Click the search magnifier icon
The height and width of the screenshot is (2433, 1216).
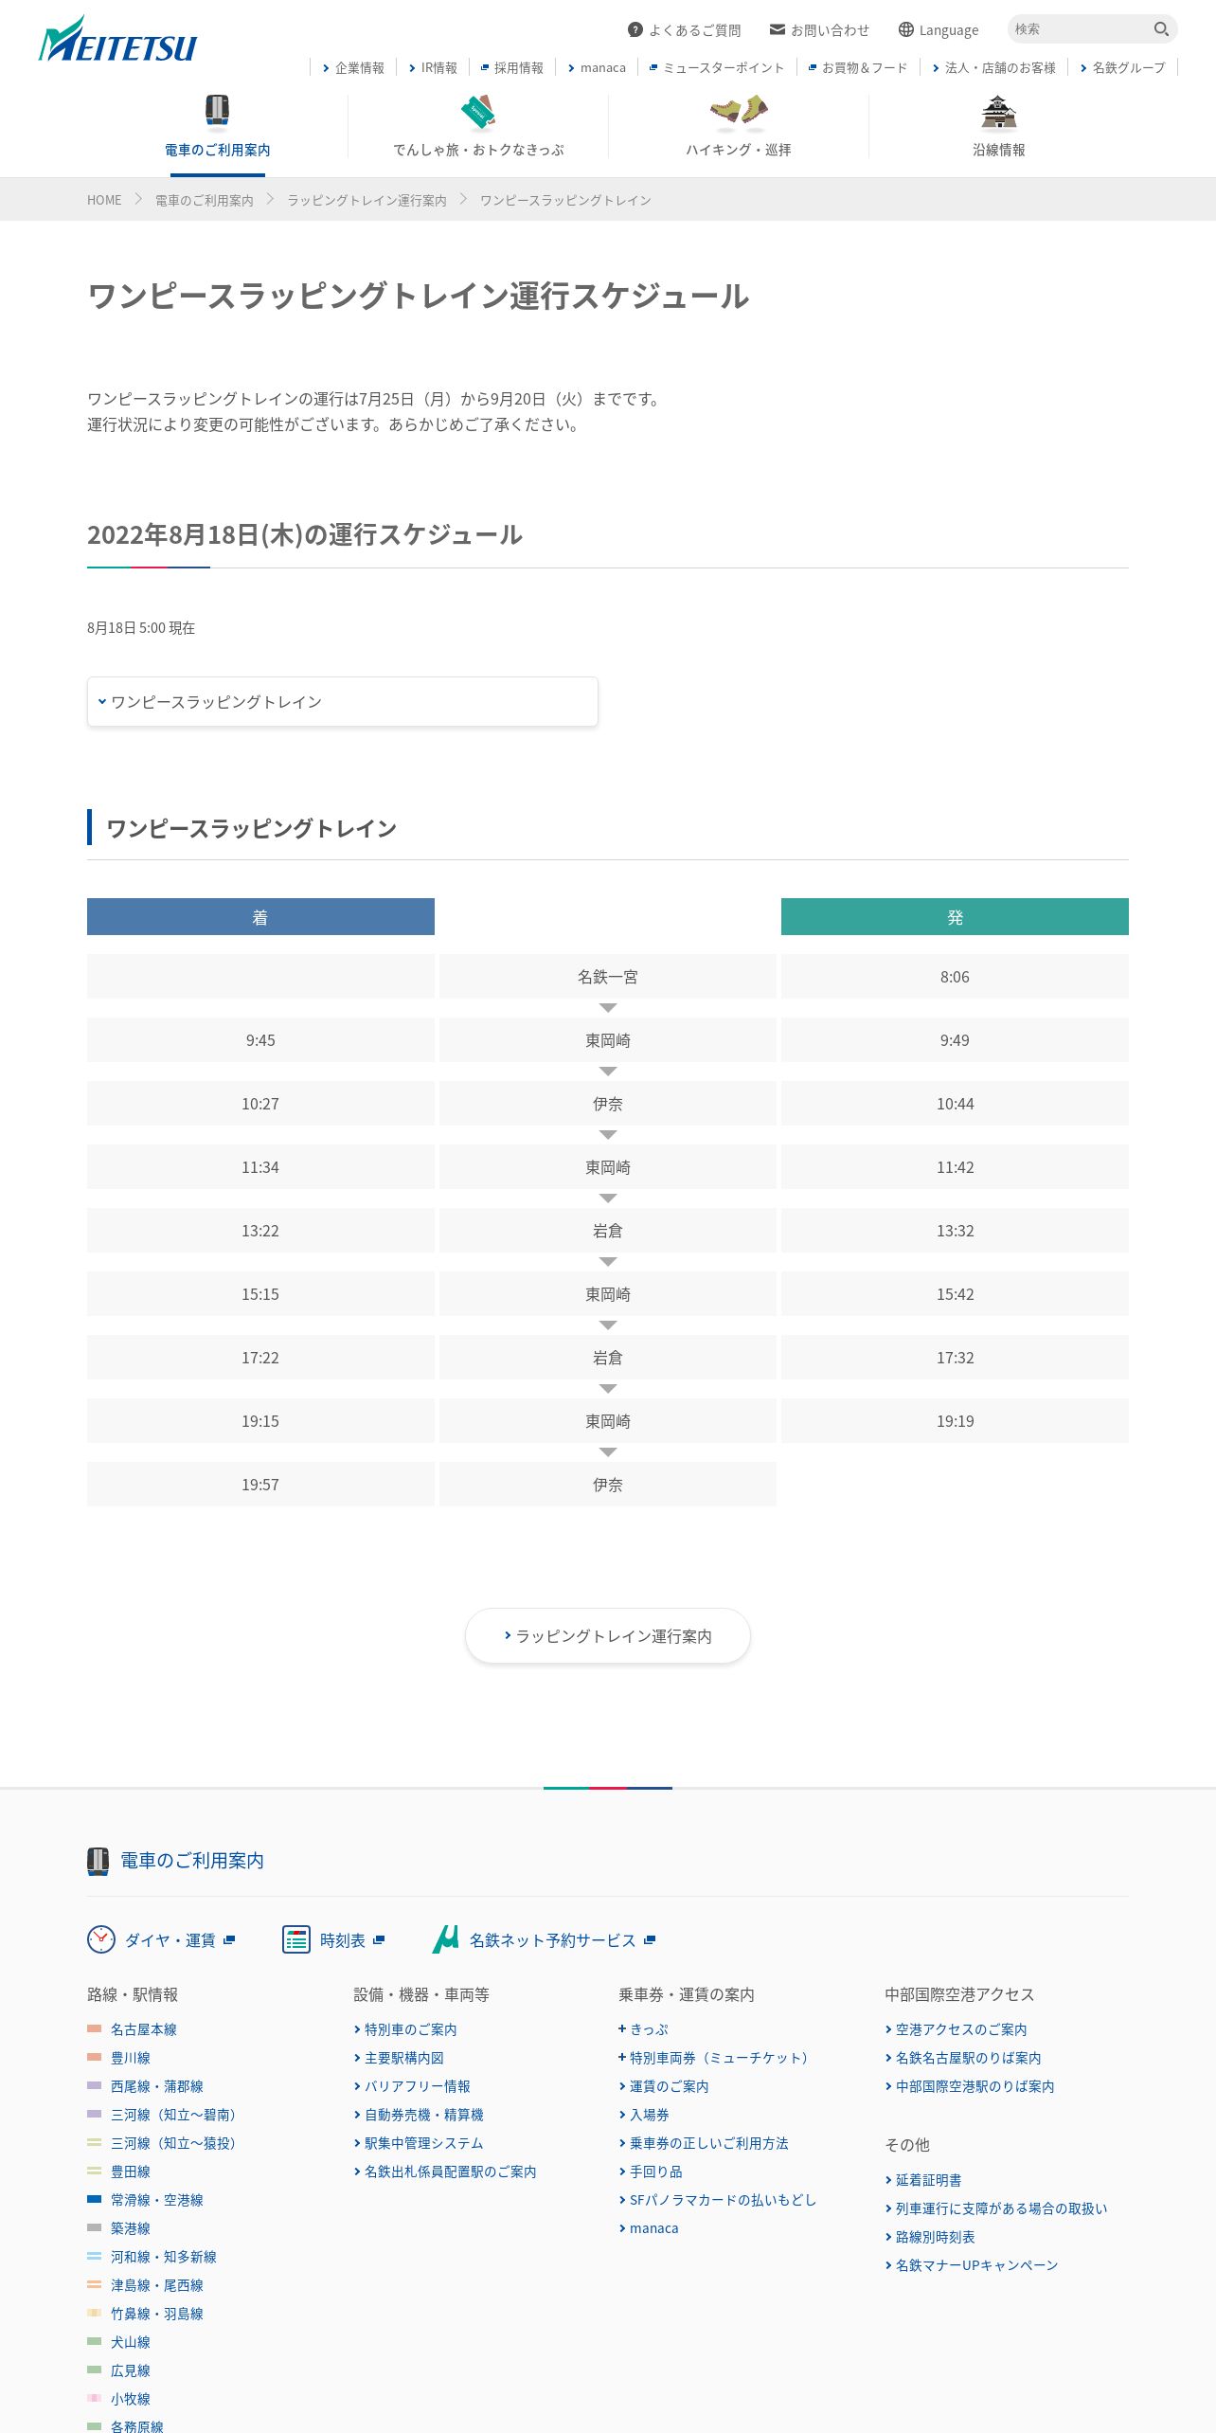click(x=1161, y=29)
